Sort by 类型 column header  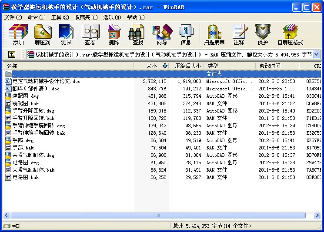point(230,66)
